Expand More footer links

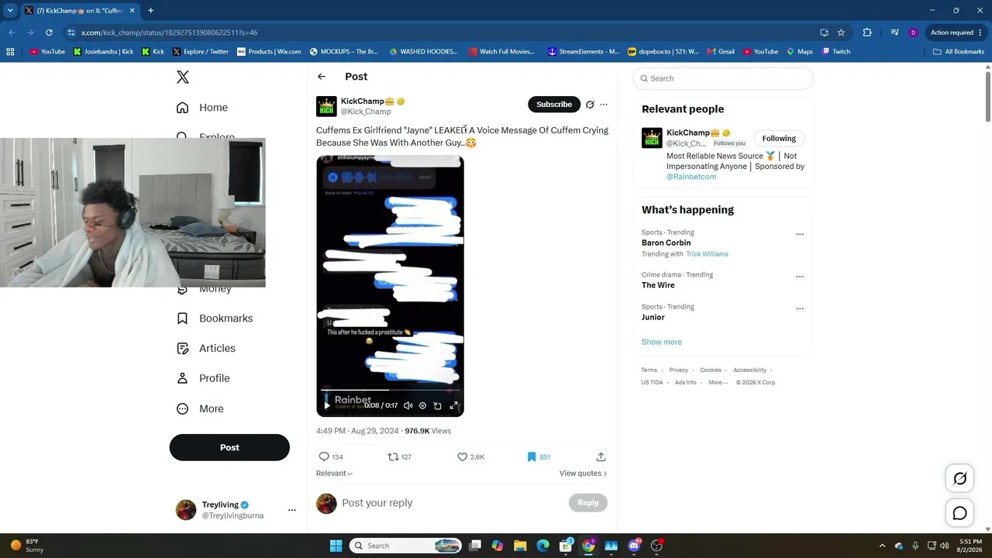pyautogui.click(x=718, y=382)
